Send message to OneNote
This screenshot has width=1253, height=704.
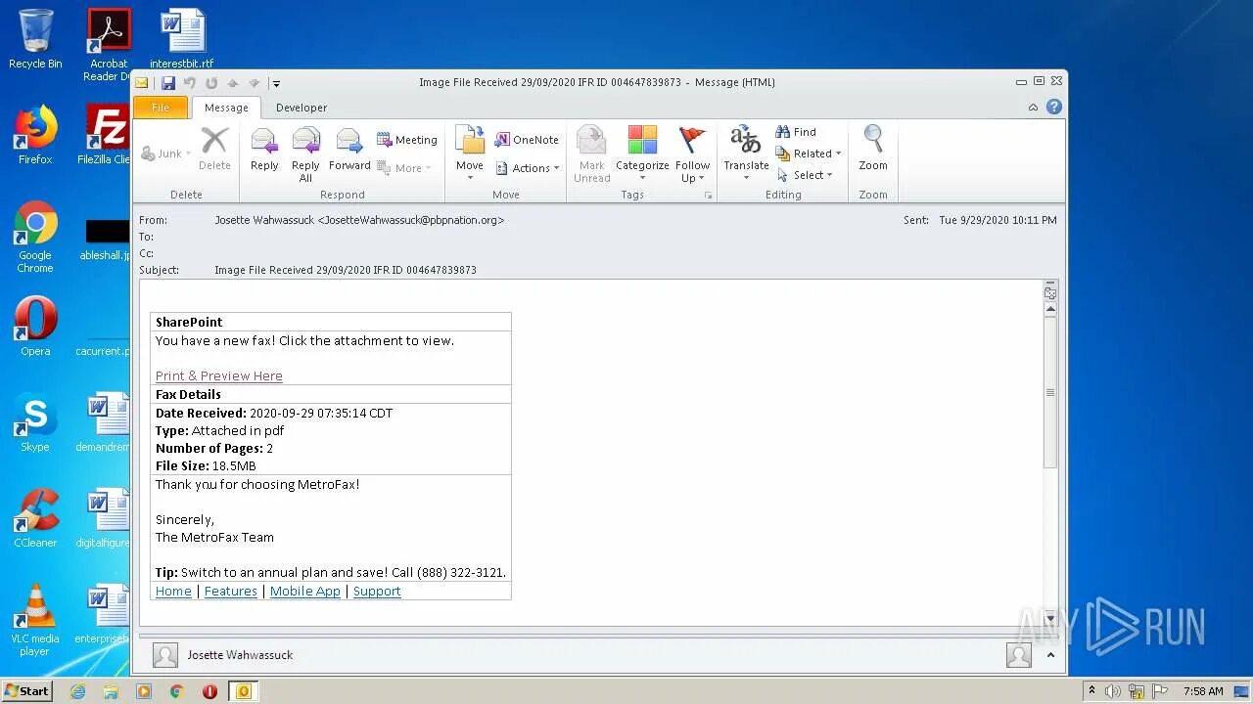(527, 140)
